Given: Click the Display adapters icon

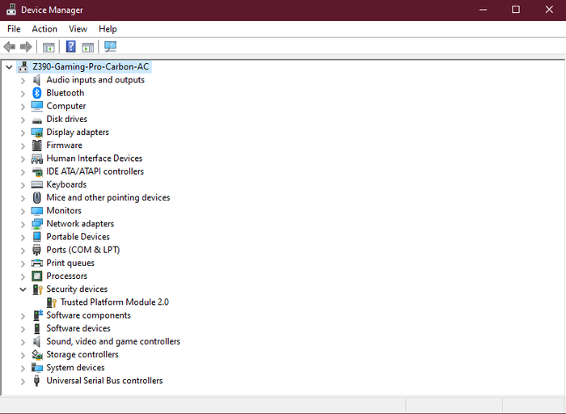Looking at the screenshot, I should (x=37, y=133).
